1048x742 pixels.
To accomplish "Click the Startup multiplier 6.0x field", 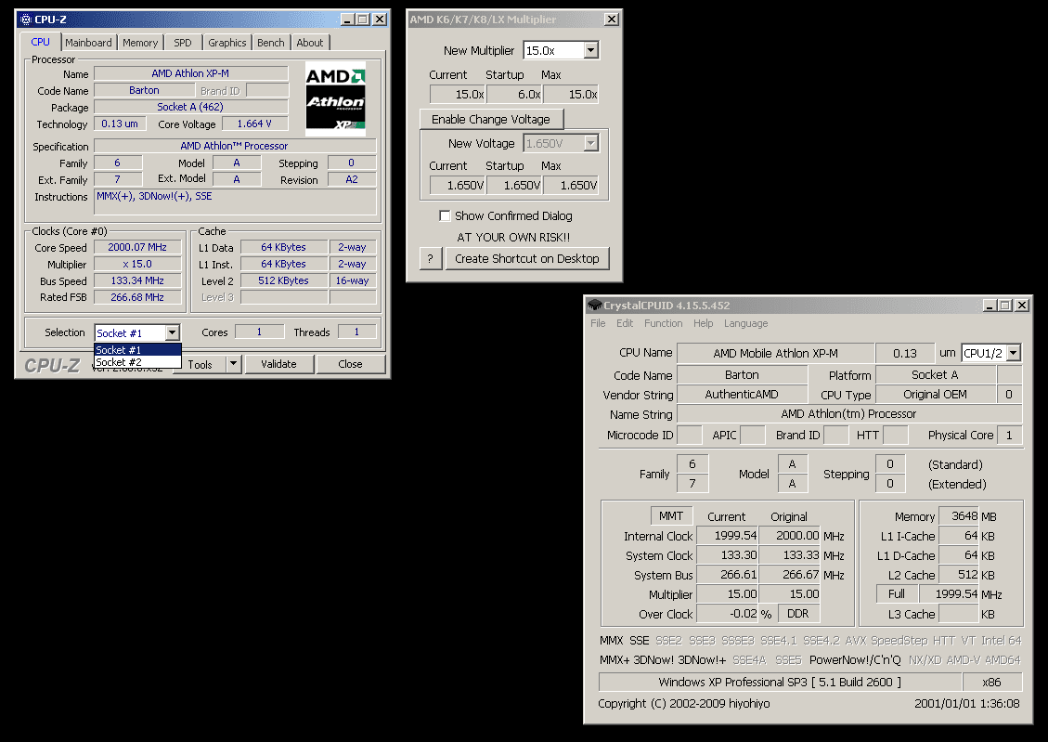I will [x=514, y=94].
